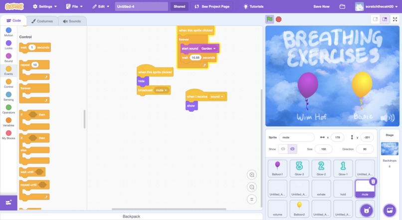The height and width of the screenshot is (220, 402).
Task: Click Add Extension button
Action: pyautogui.click(x=8, y=203)
